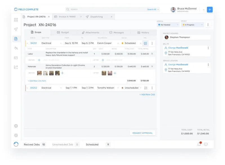Open Service Location contact options menu
The image size is (225, 165).
(208, 65)
